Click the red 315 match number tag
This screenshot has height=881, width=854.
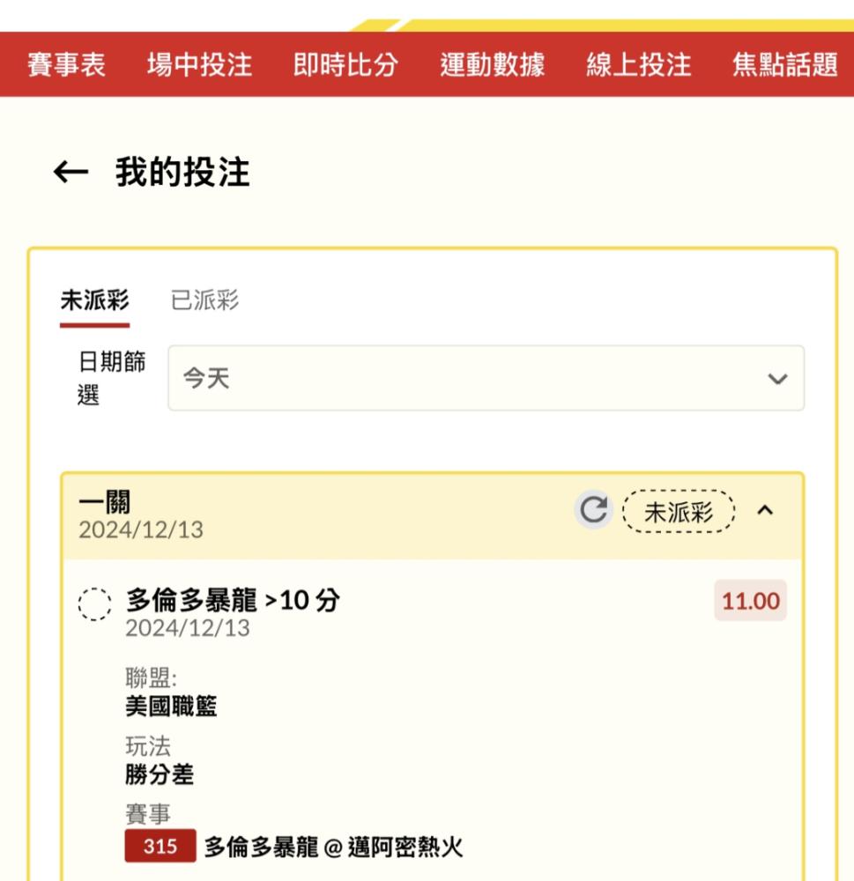tap(160, 846)
